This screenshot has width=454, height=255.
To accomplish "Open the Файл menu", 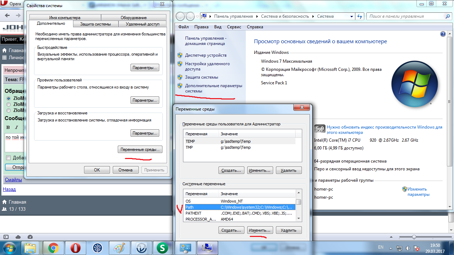I will [x=183, y=27].
